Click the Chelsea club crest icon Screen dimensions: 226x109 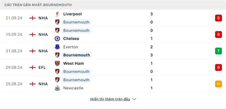coord(57,38)
